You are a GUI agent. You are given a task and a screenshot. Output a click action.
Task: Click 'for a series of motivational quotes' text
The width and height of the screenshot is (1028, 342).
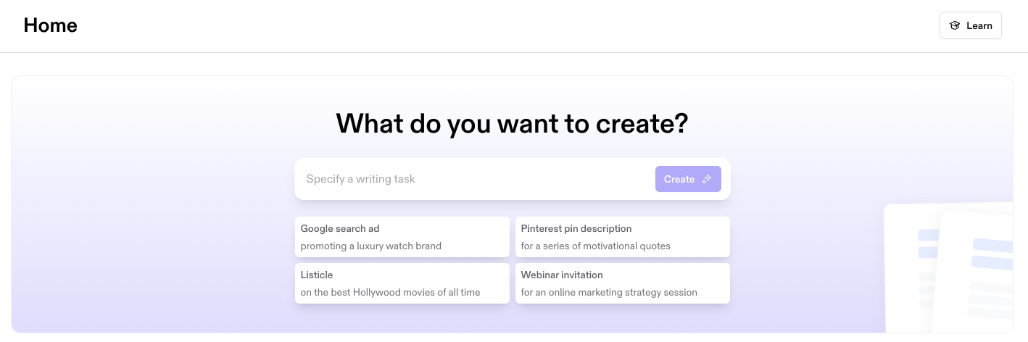coord(595,246)
